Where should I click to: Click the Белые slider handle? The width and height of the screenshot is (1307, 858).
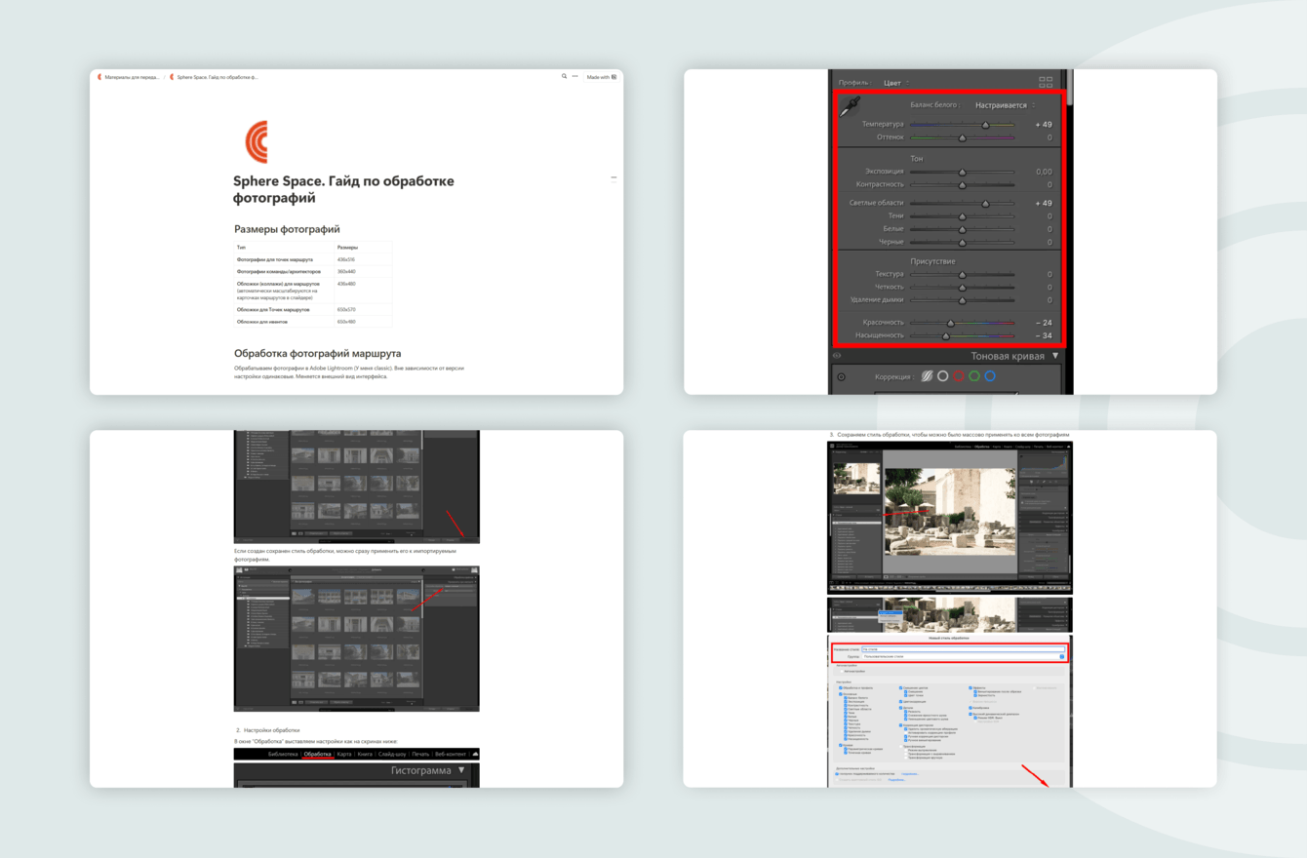tap(962, 229)
